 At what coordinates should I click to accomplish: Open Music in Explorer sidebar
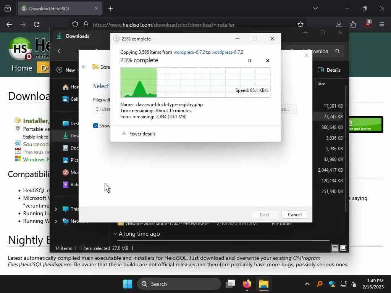click(70, 172)
